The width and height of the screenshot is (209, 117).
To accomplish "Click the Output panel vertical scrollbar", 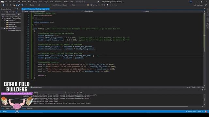I will pyautogui.click(x=204, y=100).
